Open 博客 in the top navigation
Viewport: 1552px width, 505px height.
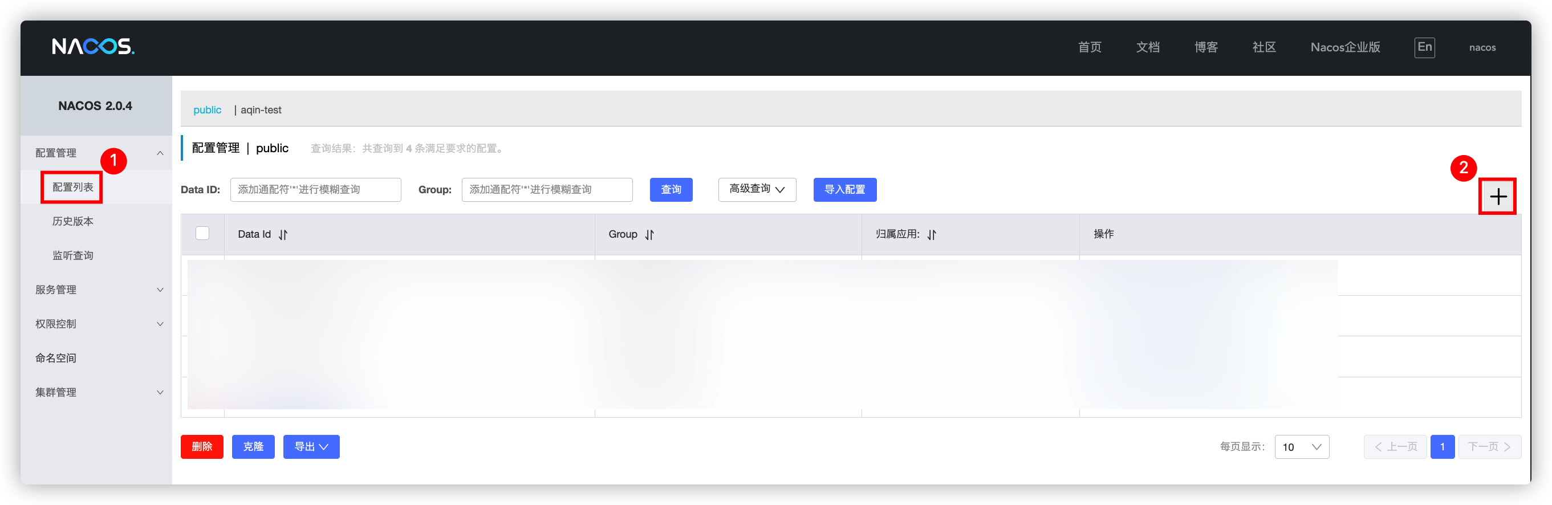1206,47
